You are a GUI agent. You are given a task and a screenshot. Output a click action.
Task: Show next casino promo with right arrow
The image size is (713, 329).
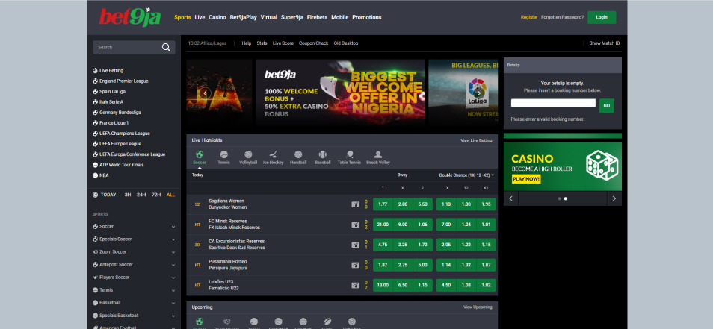614,198
